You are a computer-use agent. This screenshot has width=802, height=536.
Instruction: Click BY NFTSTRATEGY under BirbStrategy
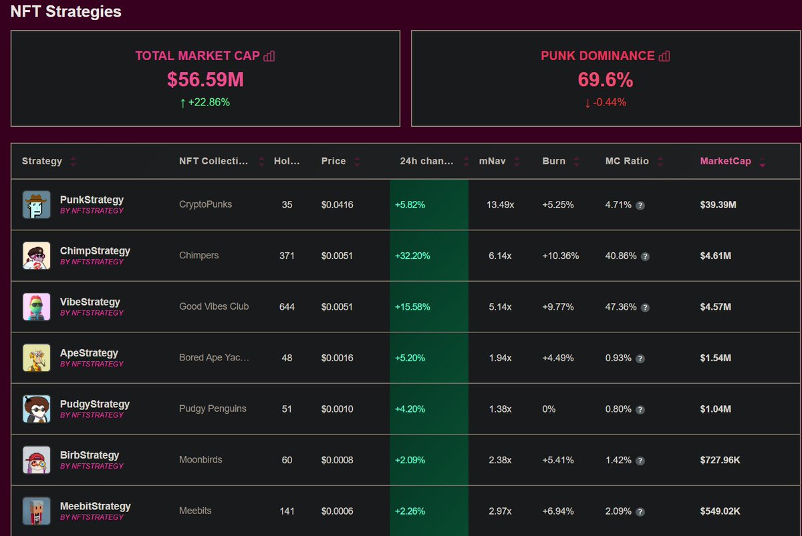pos(92,466)
